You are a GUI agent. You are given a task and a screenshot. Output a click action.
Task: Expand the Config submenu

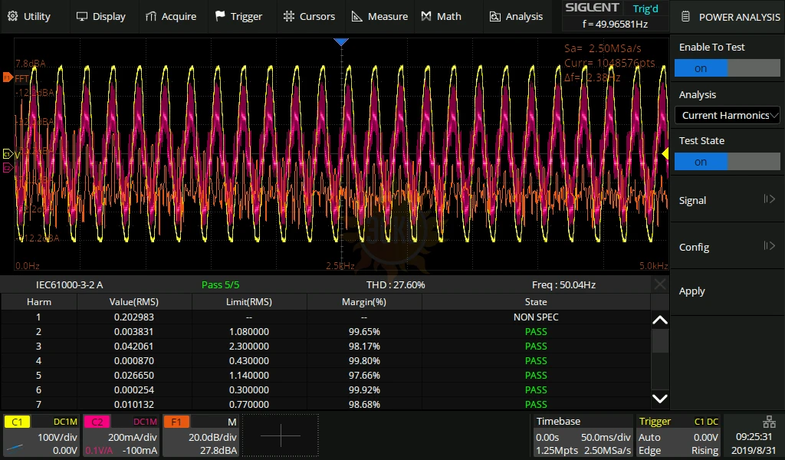[x=727, y=247]
